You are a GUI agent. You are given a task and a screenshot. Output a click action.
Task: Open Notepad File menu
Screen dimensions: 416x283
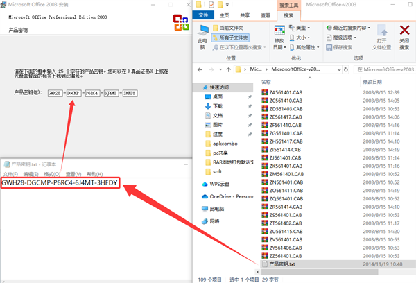point(10,174)
